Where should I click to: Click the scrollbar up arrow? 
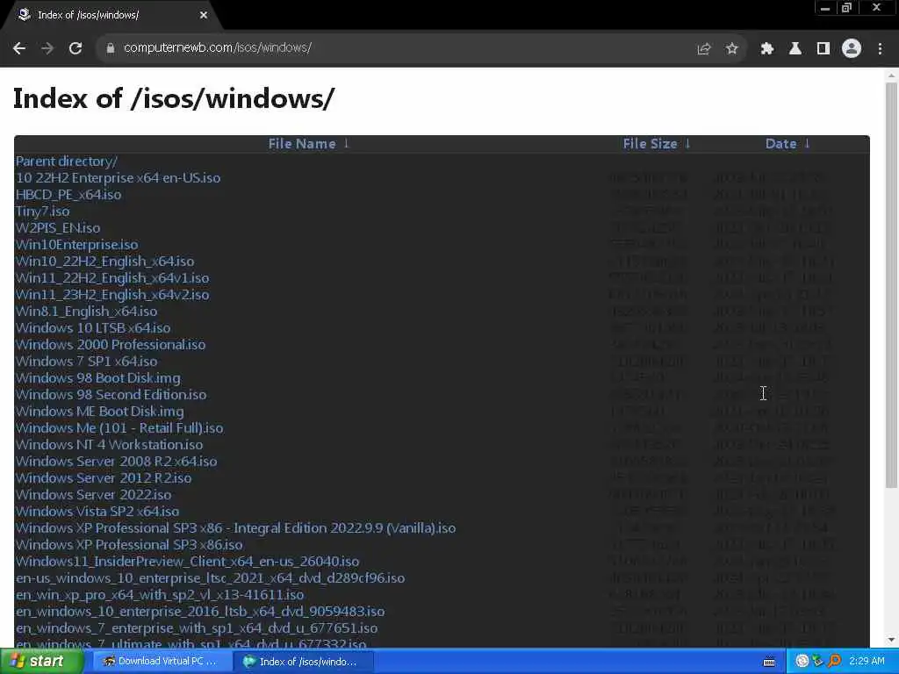(891, 75)
